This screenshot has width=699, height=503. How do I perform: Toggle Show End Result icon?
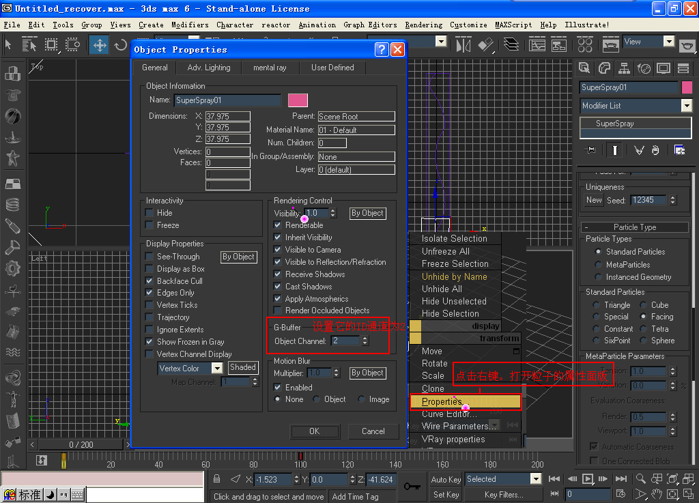coord(615,150)
